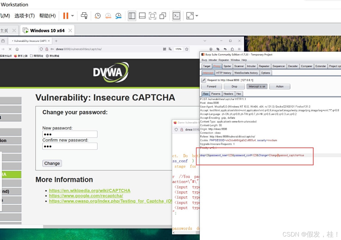Switch to the Repeater tab in Burp
Viewport: 341px width, 240px height.
[264, 66]
